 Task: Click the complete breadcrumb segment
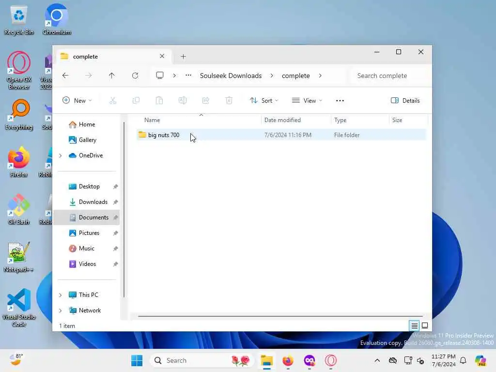tap(296, 76)
